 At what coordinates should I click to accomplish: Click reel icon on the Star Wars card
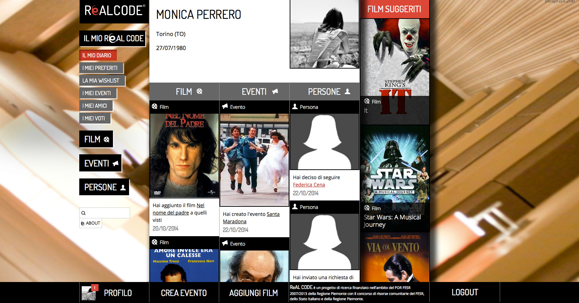tap(367, 208)
